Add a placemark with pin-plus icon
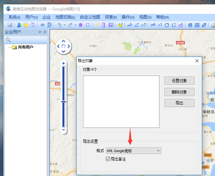Viewport: 215px width, 176px height. point(120,25)
